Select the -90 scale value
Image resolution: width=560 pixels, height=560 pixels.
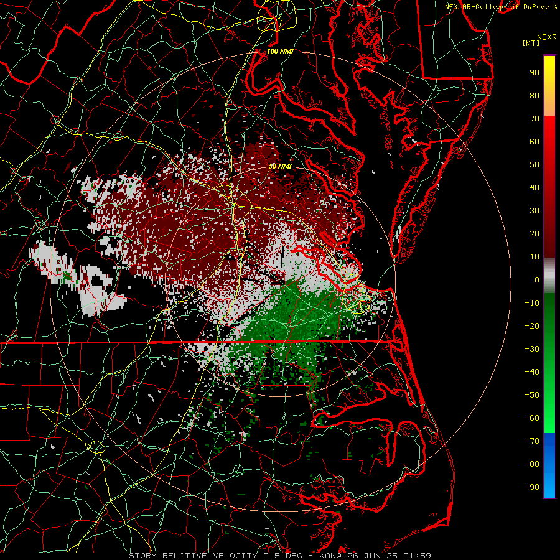[x=532, y=487]
